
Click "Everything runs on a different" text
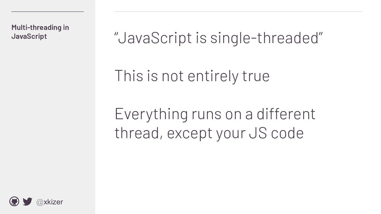(215, 114)
